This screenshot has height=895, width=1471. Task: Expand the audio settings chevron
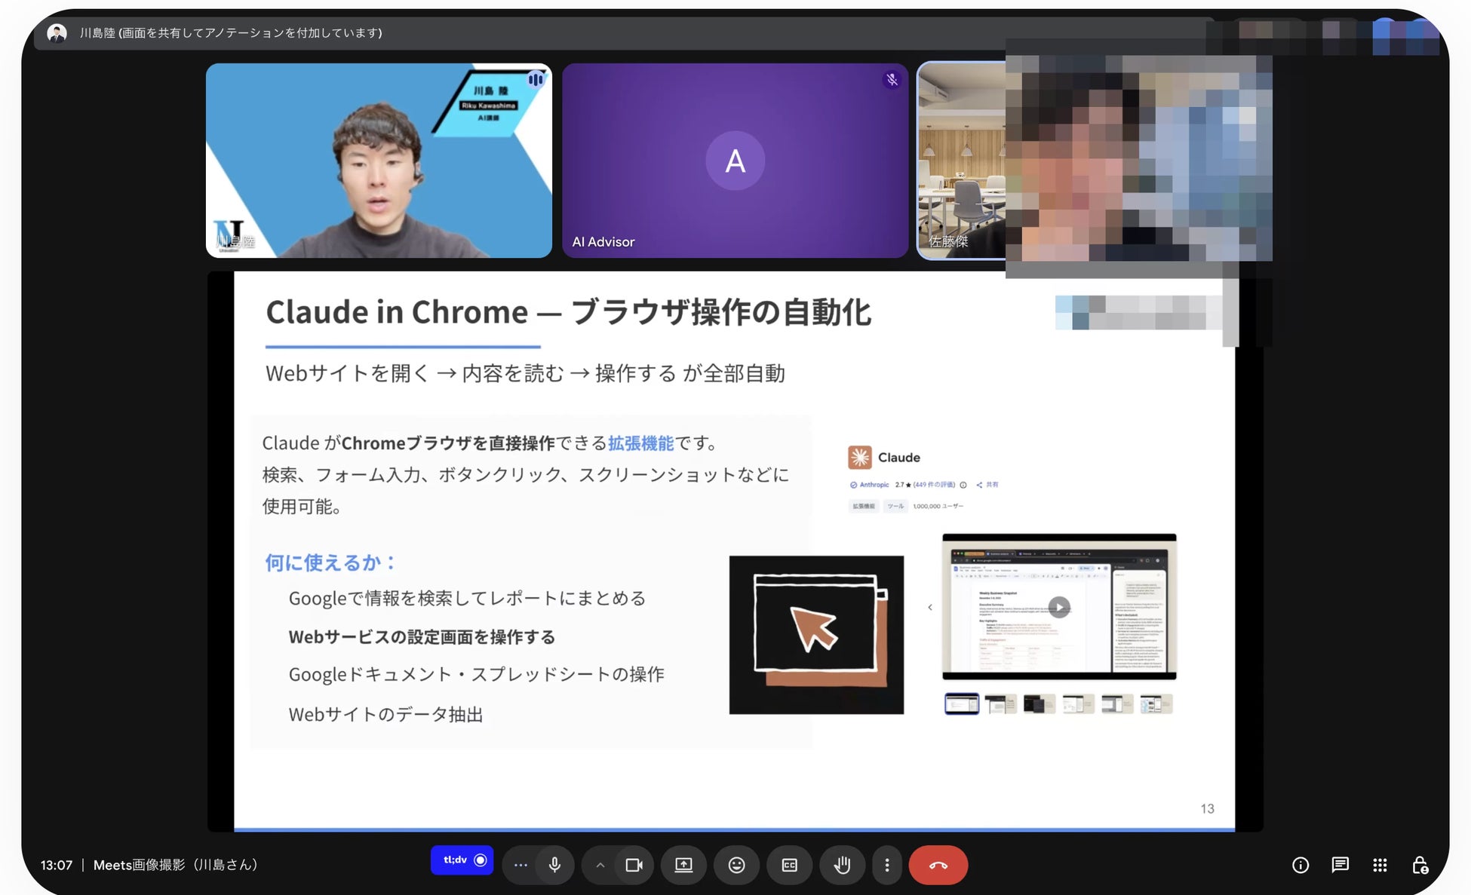coord(600,865)
